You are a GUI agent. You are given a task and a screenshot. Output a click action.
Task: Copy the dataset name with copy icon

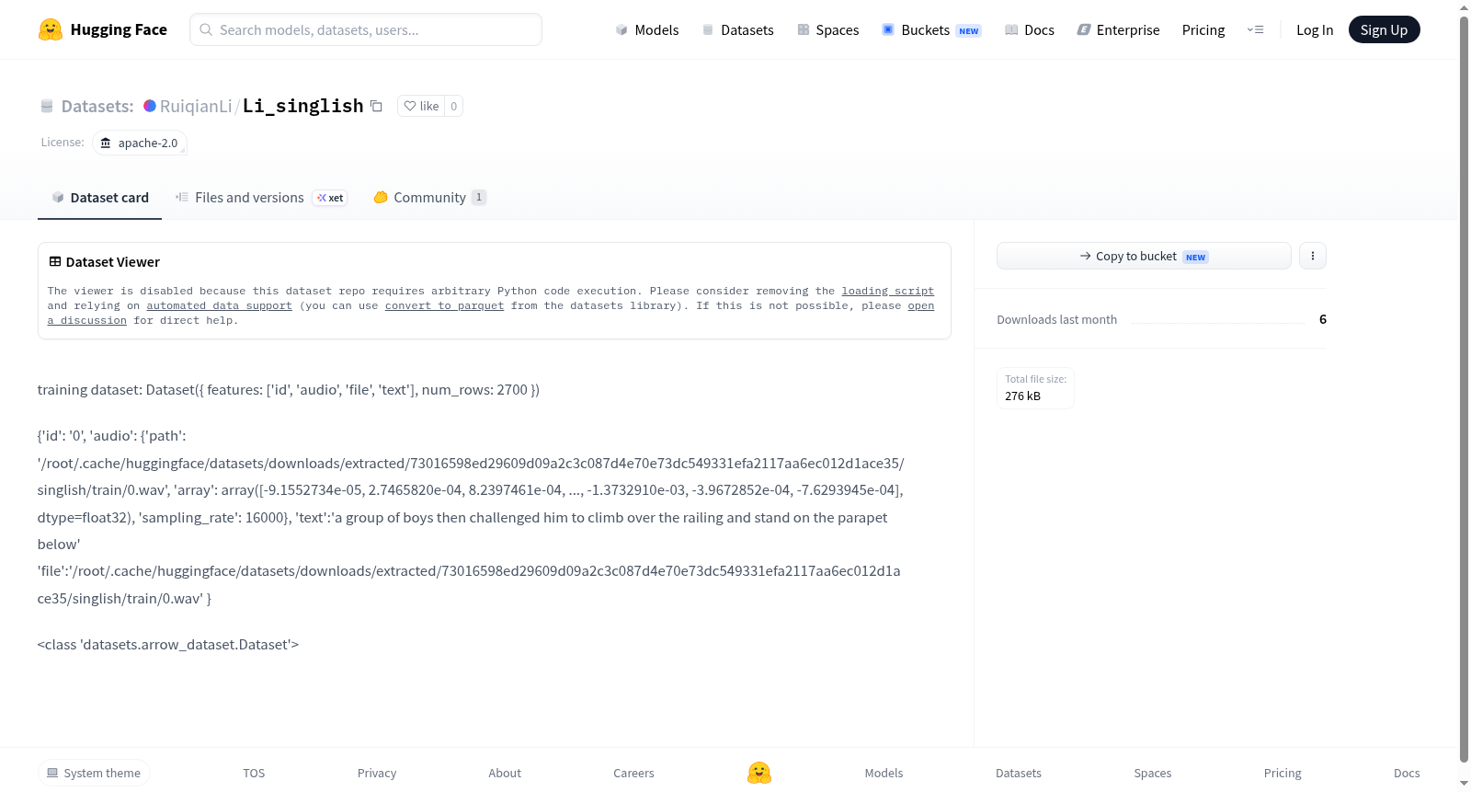tap(376, 106)
